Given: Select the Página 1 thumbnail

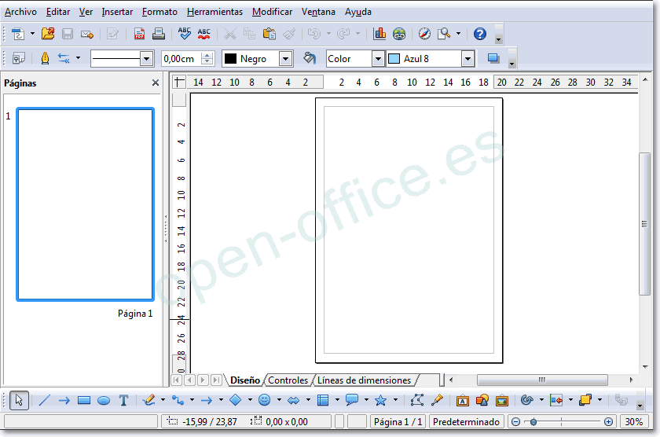Looking at the screenshot, I should [85, 204].
